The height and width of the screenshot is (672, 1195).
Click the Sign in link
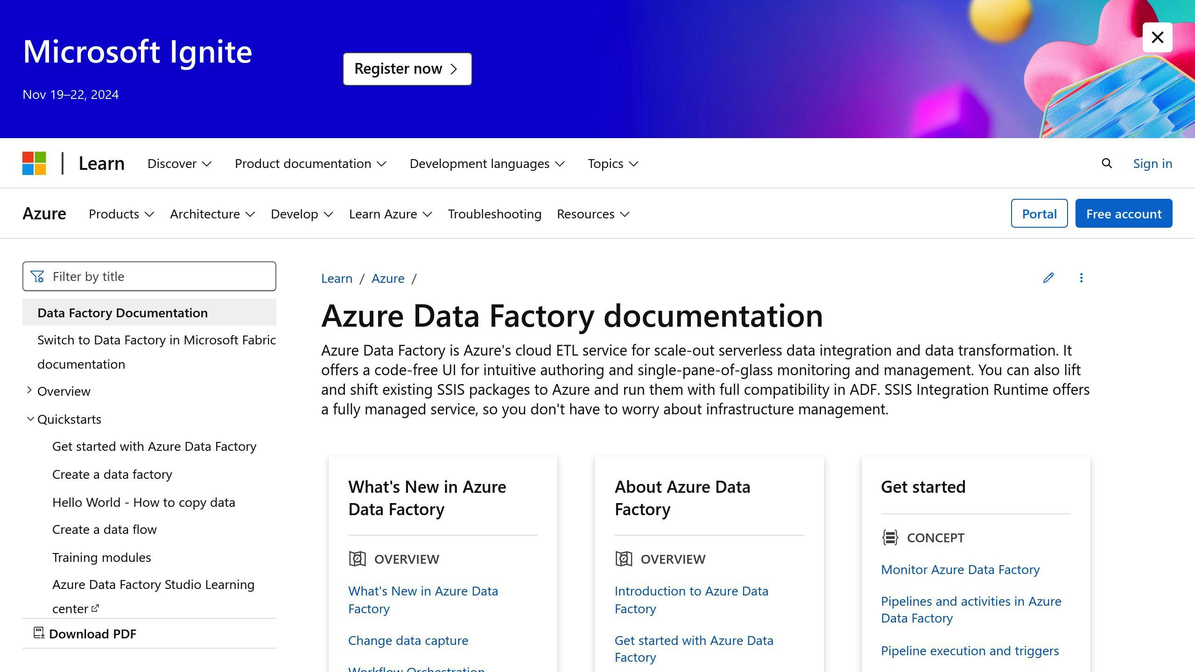[x=1153, y=163]
